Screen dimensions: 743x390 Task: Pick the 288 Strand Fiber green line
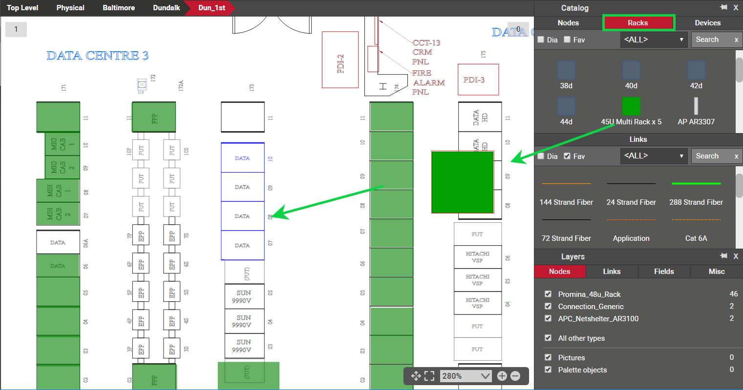pos(696,184)
